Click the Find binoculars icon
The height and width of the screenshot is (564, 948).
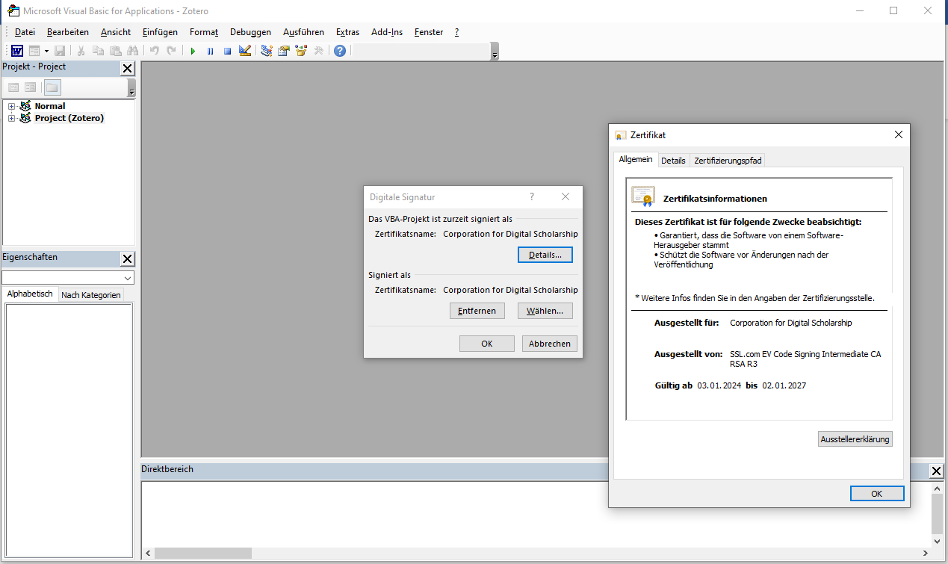(133, 51)
